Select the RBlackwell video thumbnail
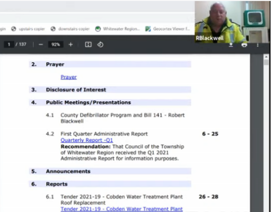The width and height of the screenshot is (271, 212). (232, 22)
